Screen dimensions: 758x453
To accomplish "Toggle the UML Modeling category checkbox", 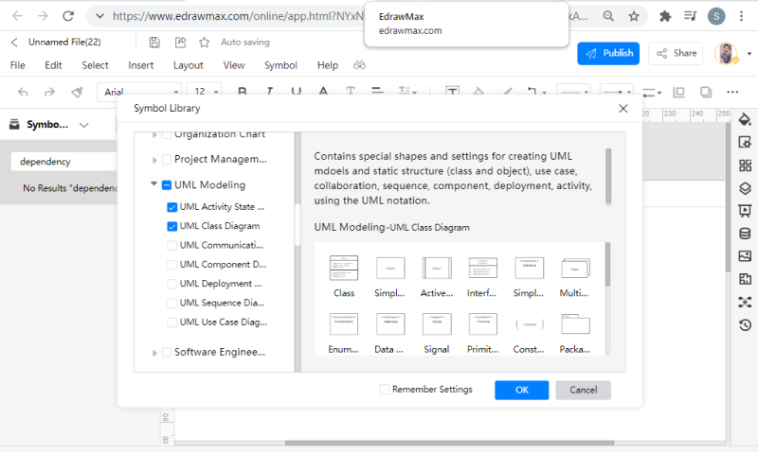I will (167, 185).
